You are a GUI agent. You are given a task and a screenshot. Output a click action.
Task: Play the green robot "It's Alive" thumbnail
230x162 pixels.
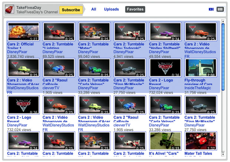[165, 141]
